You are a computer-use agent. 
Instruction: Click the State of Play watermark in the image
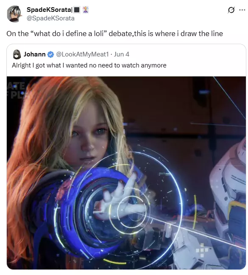17,90
